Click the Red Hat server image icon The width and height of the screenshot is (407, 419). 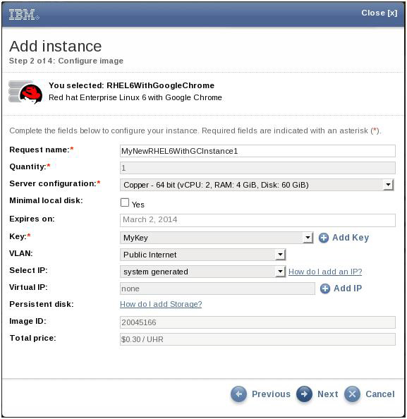pos(25,92)
